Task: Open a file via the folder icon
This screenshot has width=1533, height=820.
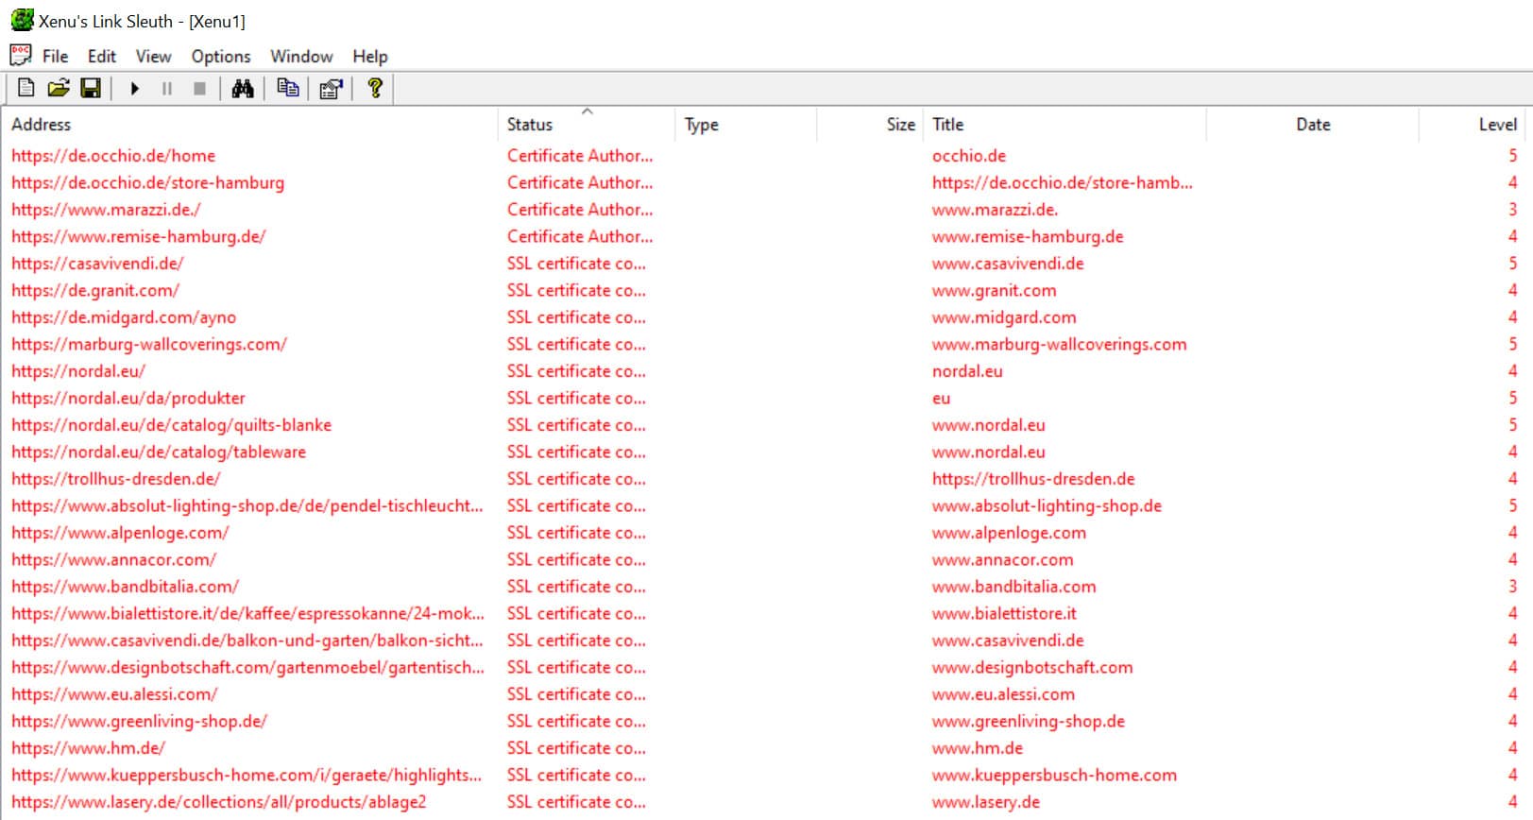Action: (59, 89)
